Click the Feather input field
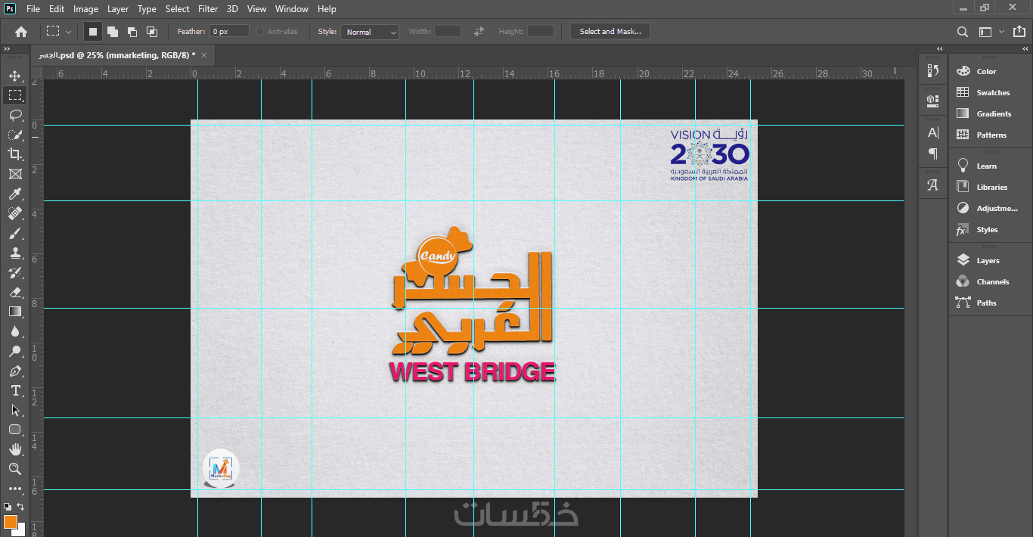1033x537 pixels. 230,32
